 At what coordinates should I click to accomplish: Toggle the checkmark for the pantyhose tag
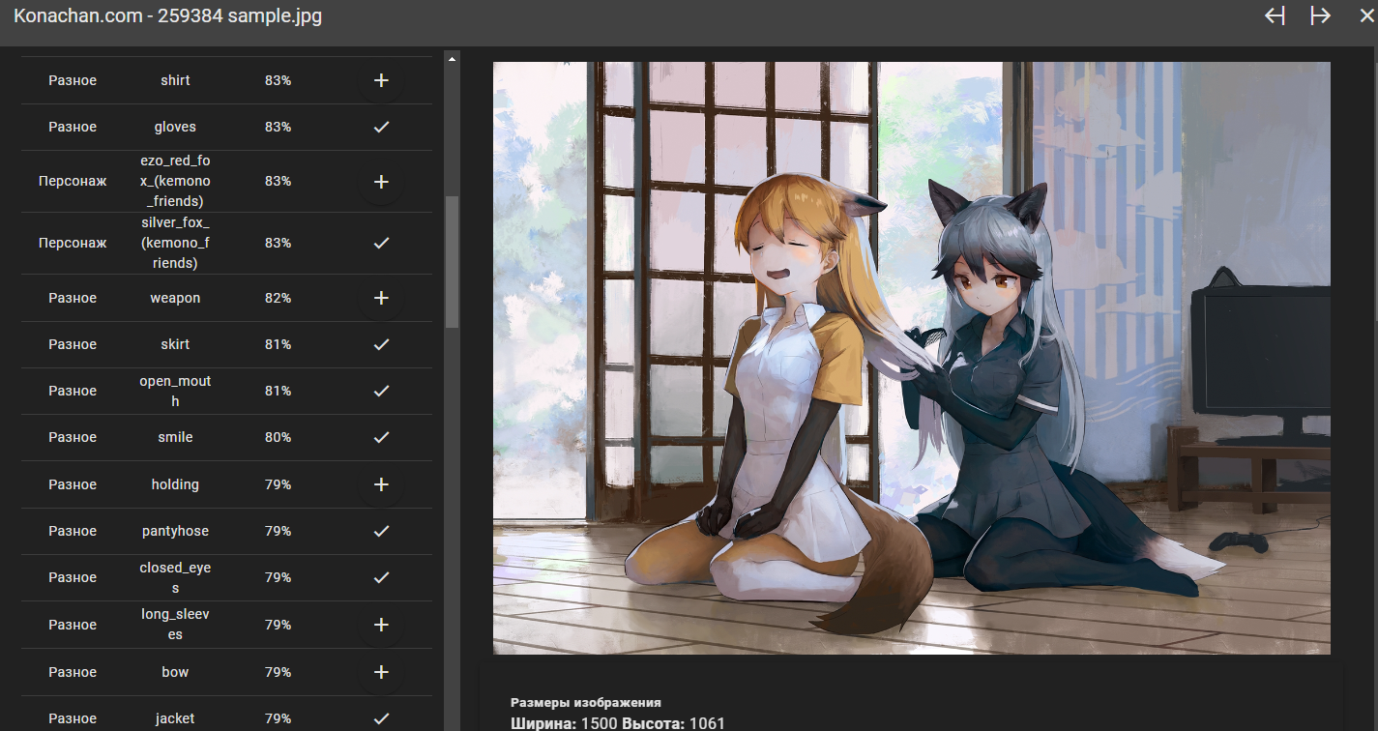(381, 531)
